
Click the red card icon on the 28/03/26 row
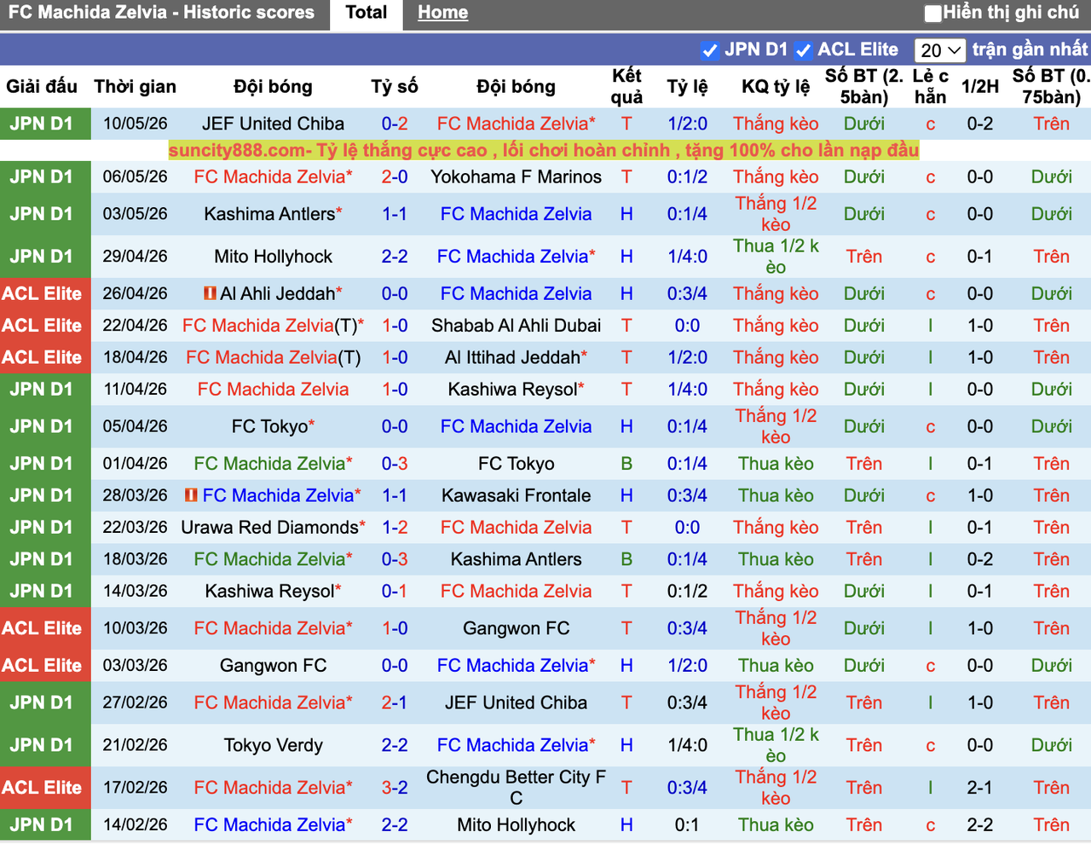[191, 495]
